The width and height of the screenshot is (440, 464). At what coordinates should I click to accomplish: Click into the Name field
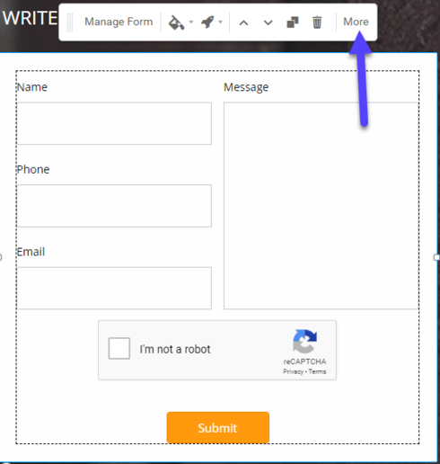pos(114,123)
